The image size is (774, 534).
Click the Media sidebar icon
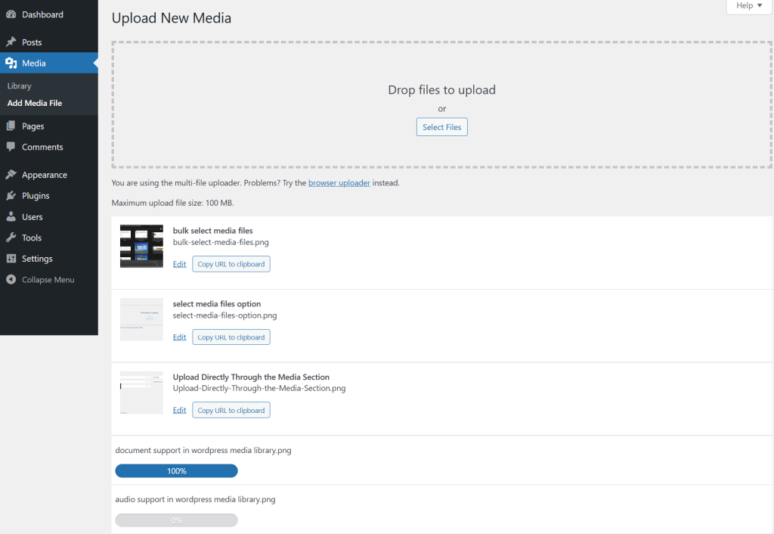point(35,63)
